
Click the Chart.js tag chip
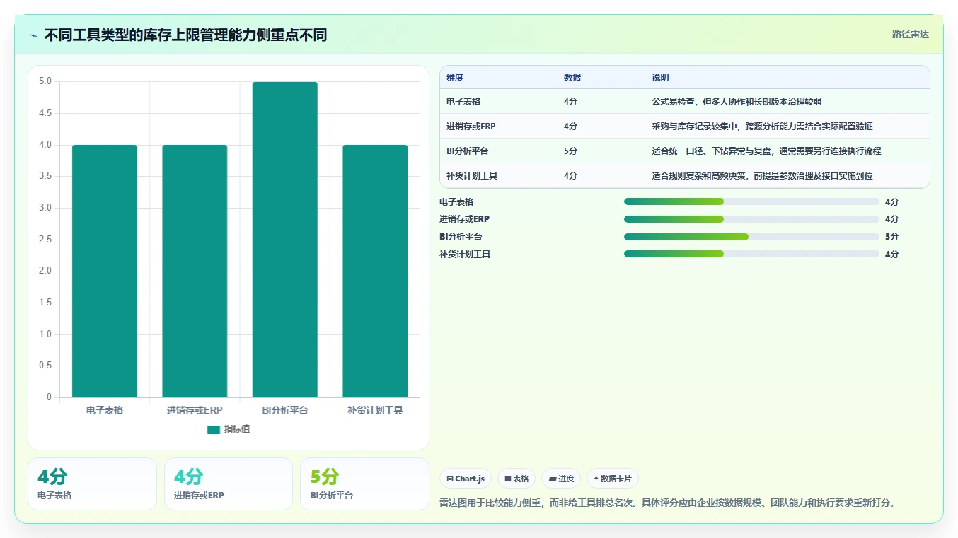pos(466,479)
